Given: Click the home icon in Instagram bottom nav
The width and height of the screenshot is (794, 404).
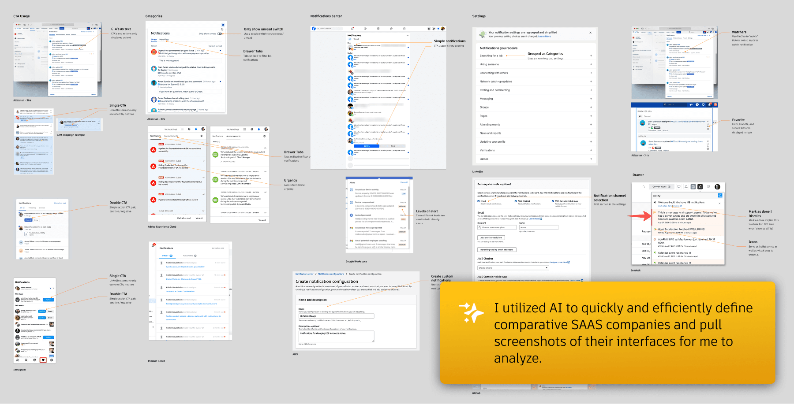Looking at the screenshot, I should tap(18, 360).
